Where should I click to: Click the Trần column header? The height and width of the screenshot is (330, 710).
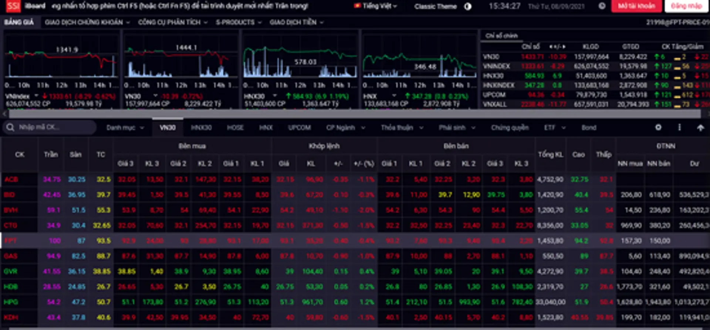coord(51,155)
